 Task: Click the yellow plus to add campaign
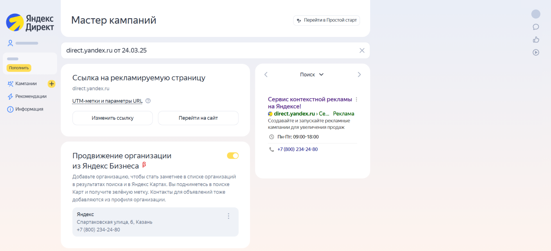pos(51,84)
